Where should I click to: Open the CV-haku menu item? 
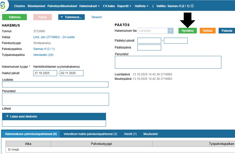coord(109,6)
